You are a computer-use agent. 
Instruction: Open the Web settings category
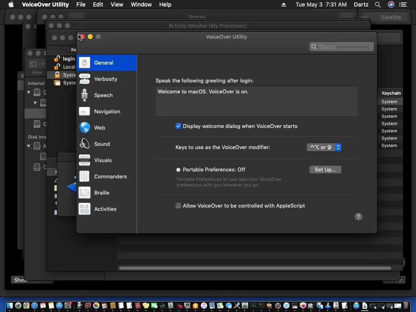pos(106,128)
